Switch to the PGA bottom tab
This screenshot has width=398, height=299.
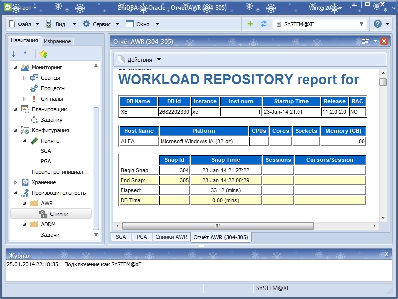142,237
